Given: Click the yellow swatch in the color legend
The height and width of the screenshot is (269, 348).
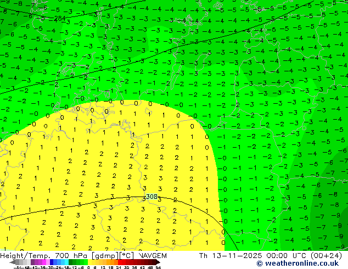Looking at the screenshot, I should point(89,262).
